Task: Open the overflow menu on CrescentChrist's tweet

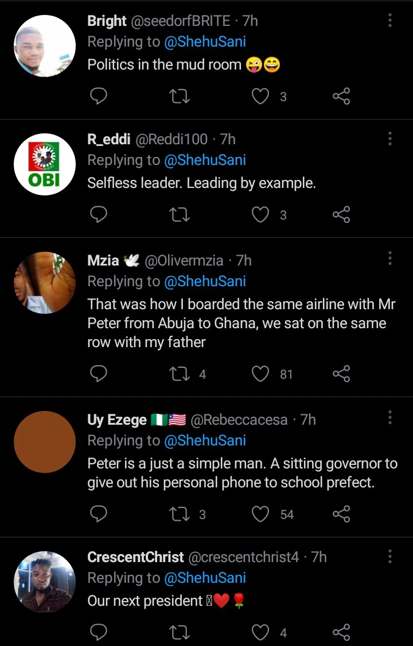Action: point(390,556)
